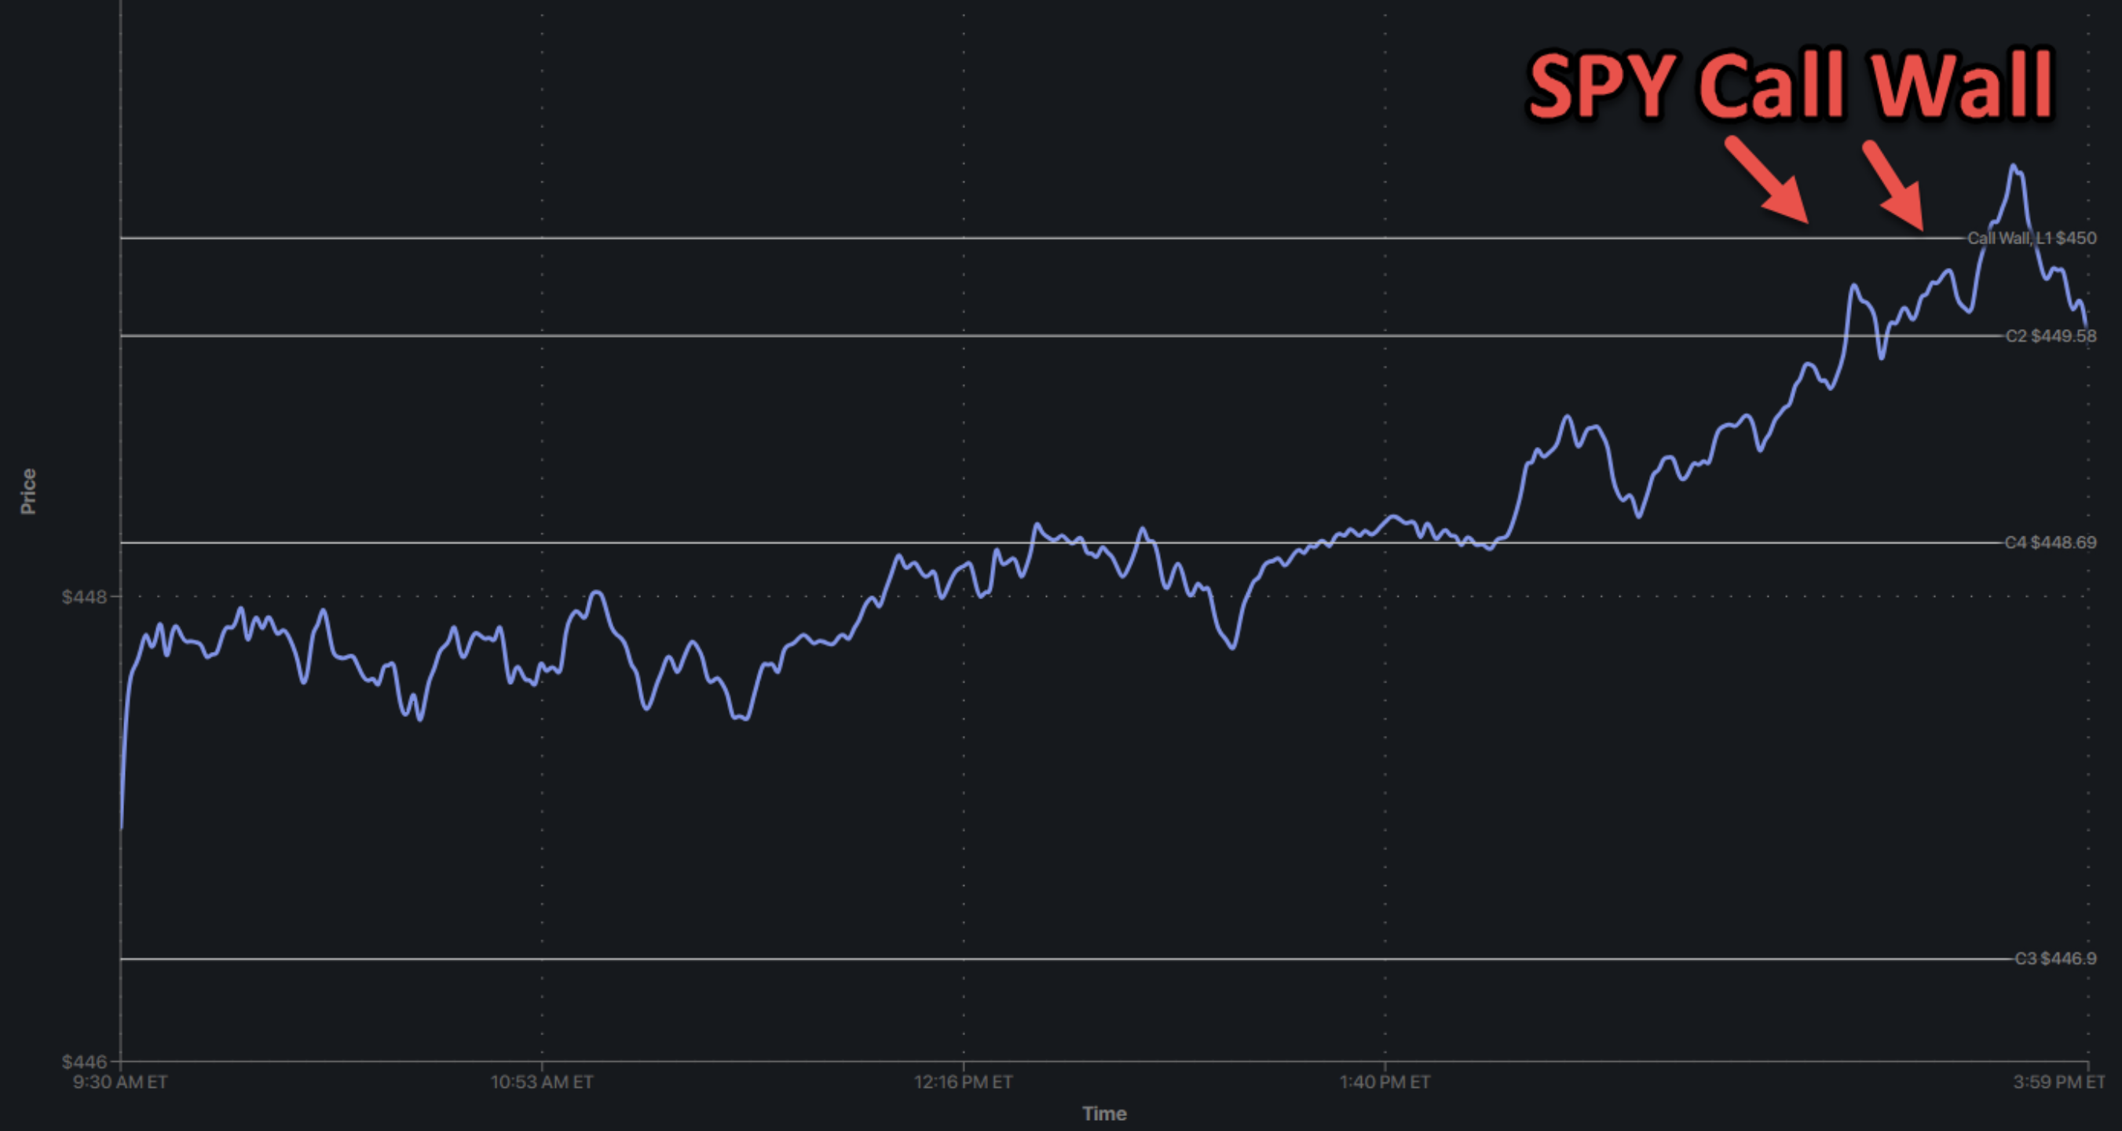Click the SPY Call Wall annotation text
Viewport: 2122px width, 1131px height.
click(x=1790, y=86)
